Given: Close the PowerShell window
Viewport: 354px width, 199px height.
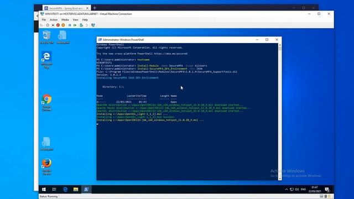Looking at the screenshot, I should 277,39.
